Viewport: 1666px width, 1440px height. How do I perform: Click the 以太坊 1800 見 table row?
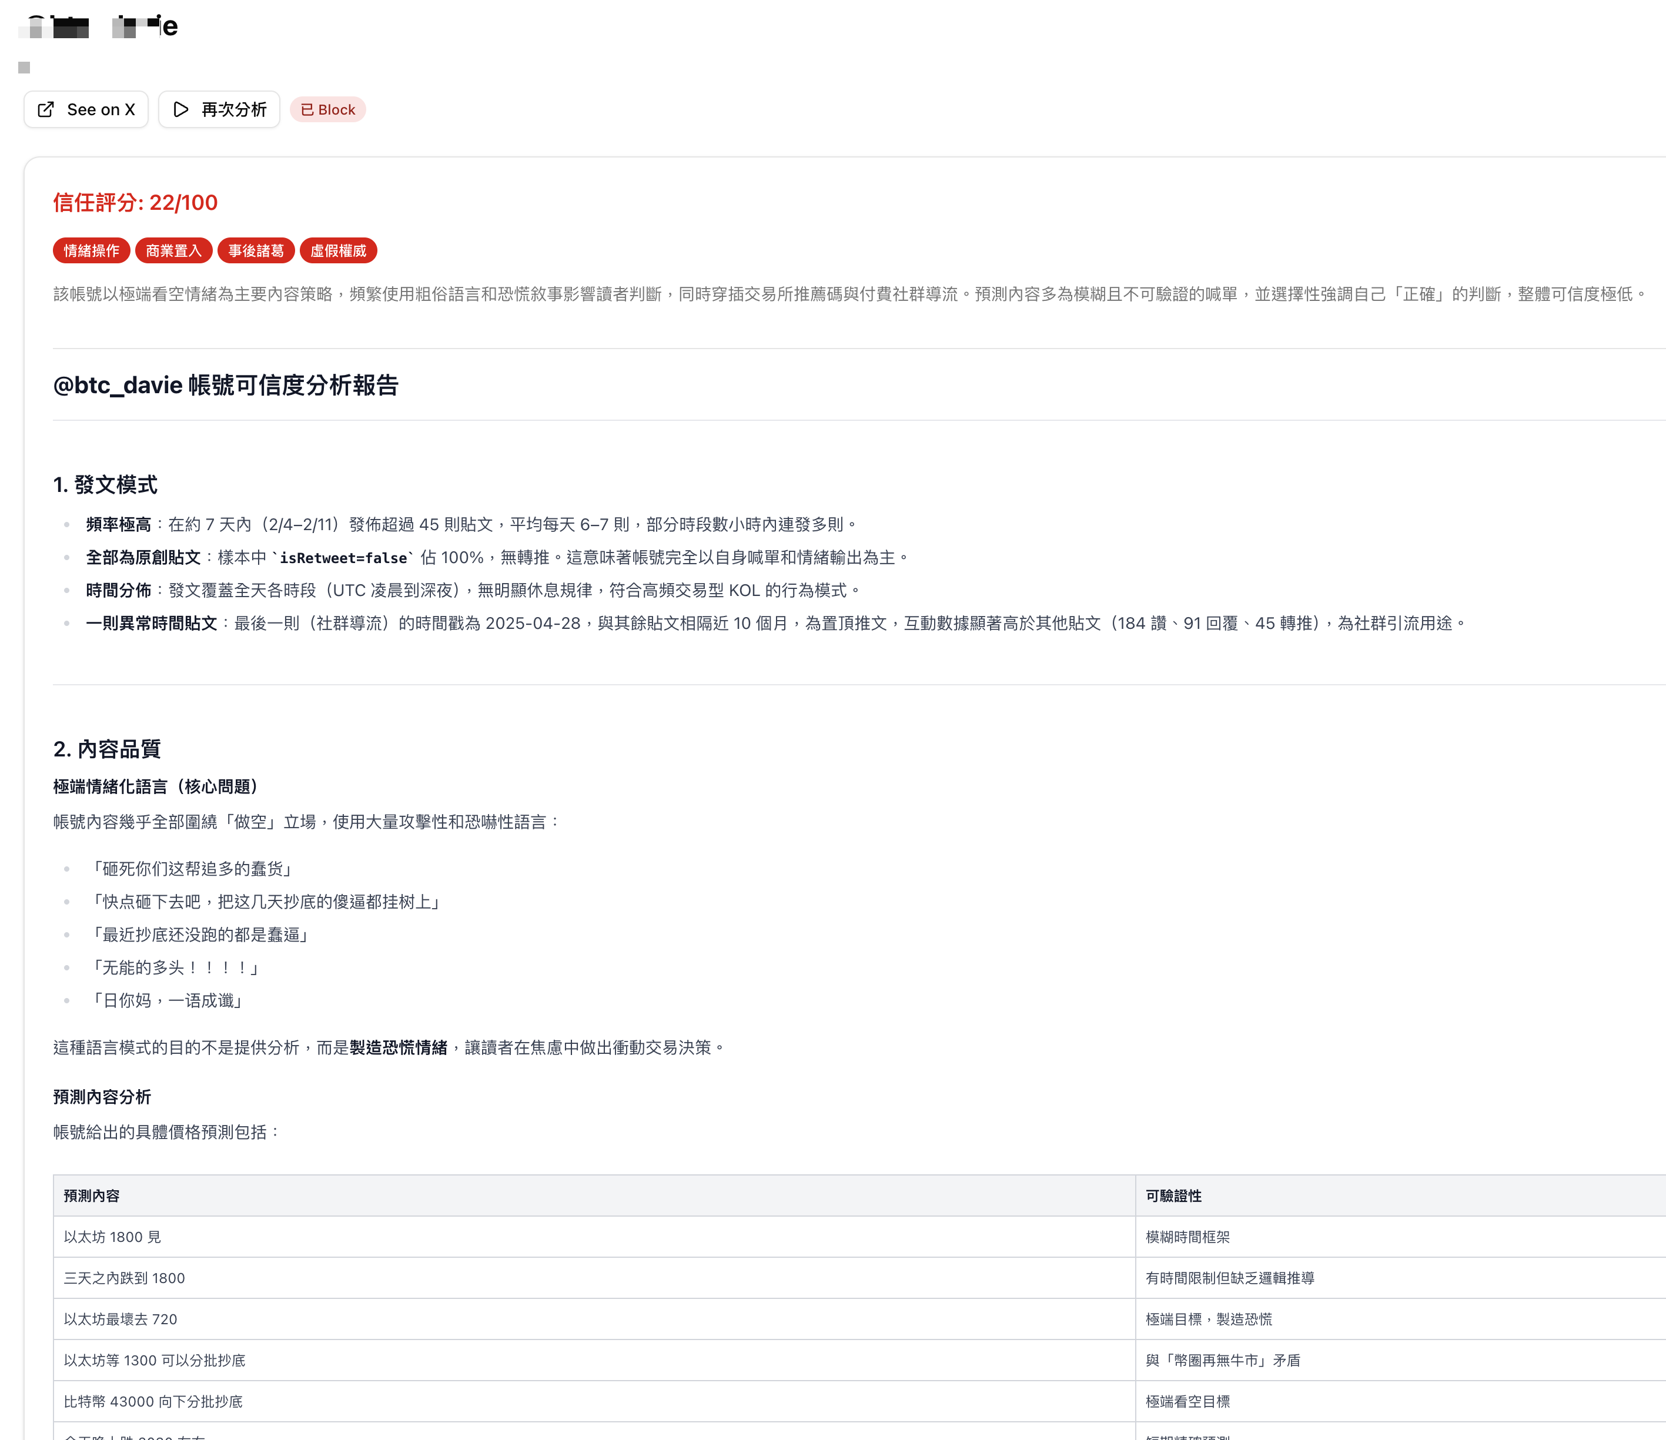[x=112, y=1237]
